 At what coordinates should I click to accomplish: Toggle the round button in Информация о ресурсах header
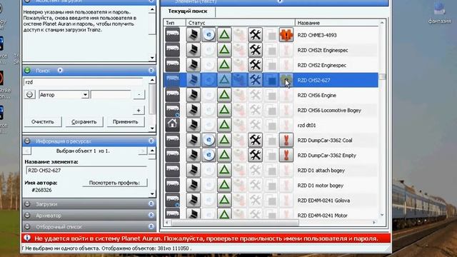pyautogui.click(x=27, y=141)
